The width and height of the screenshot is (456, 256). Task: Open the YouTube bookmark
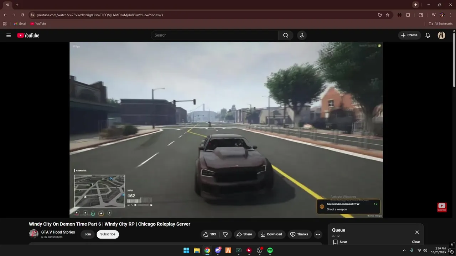(38, 23)
